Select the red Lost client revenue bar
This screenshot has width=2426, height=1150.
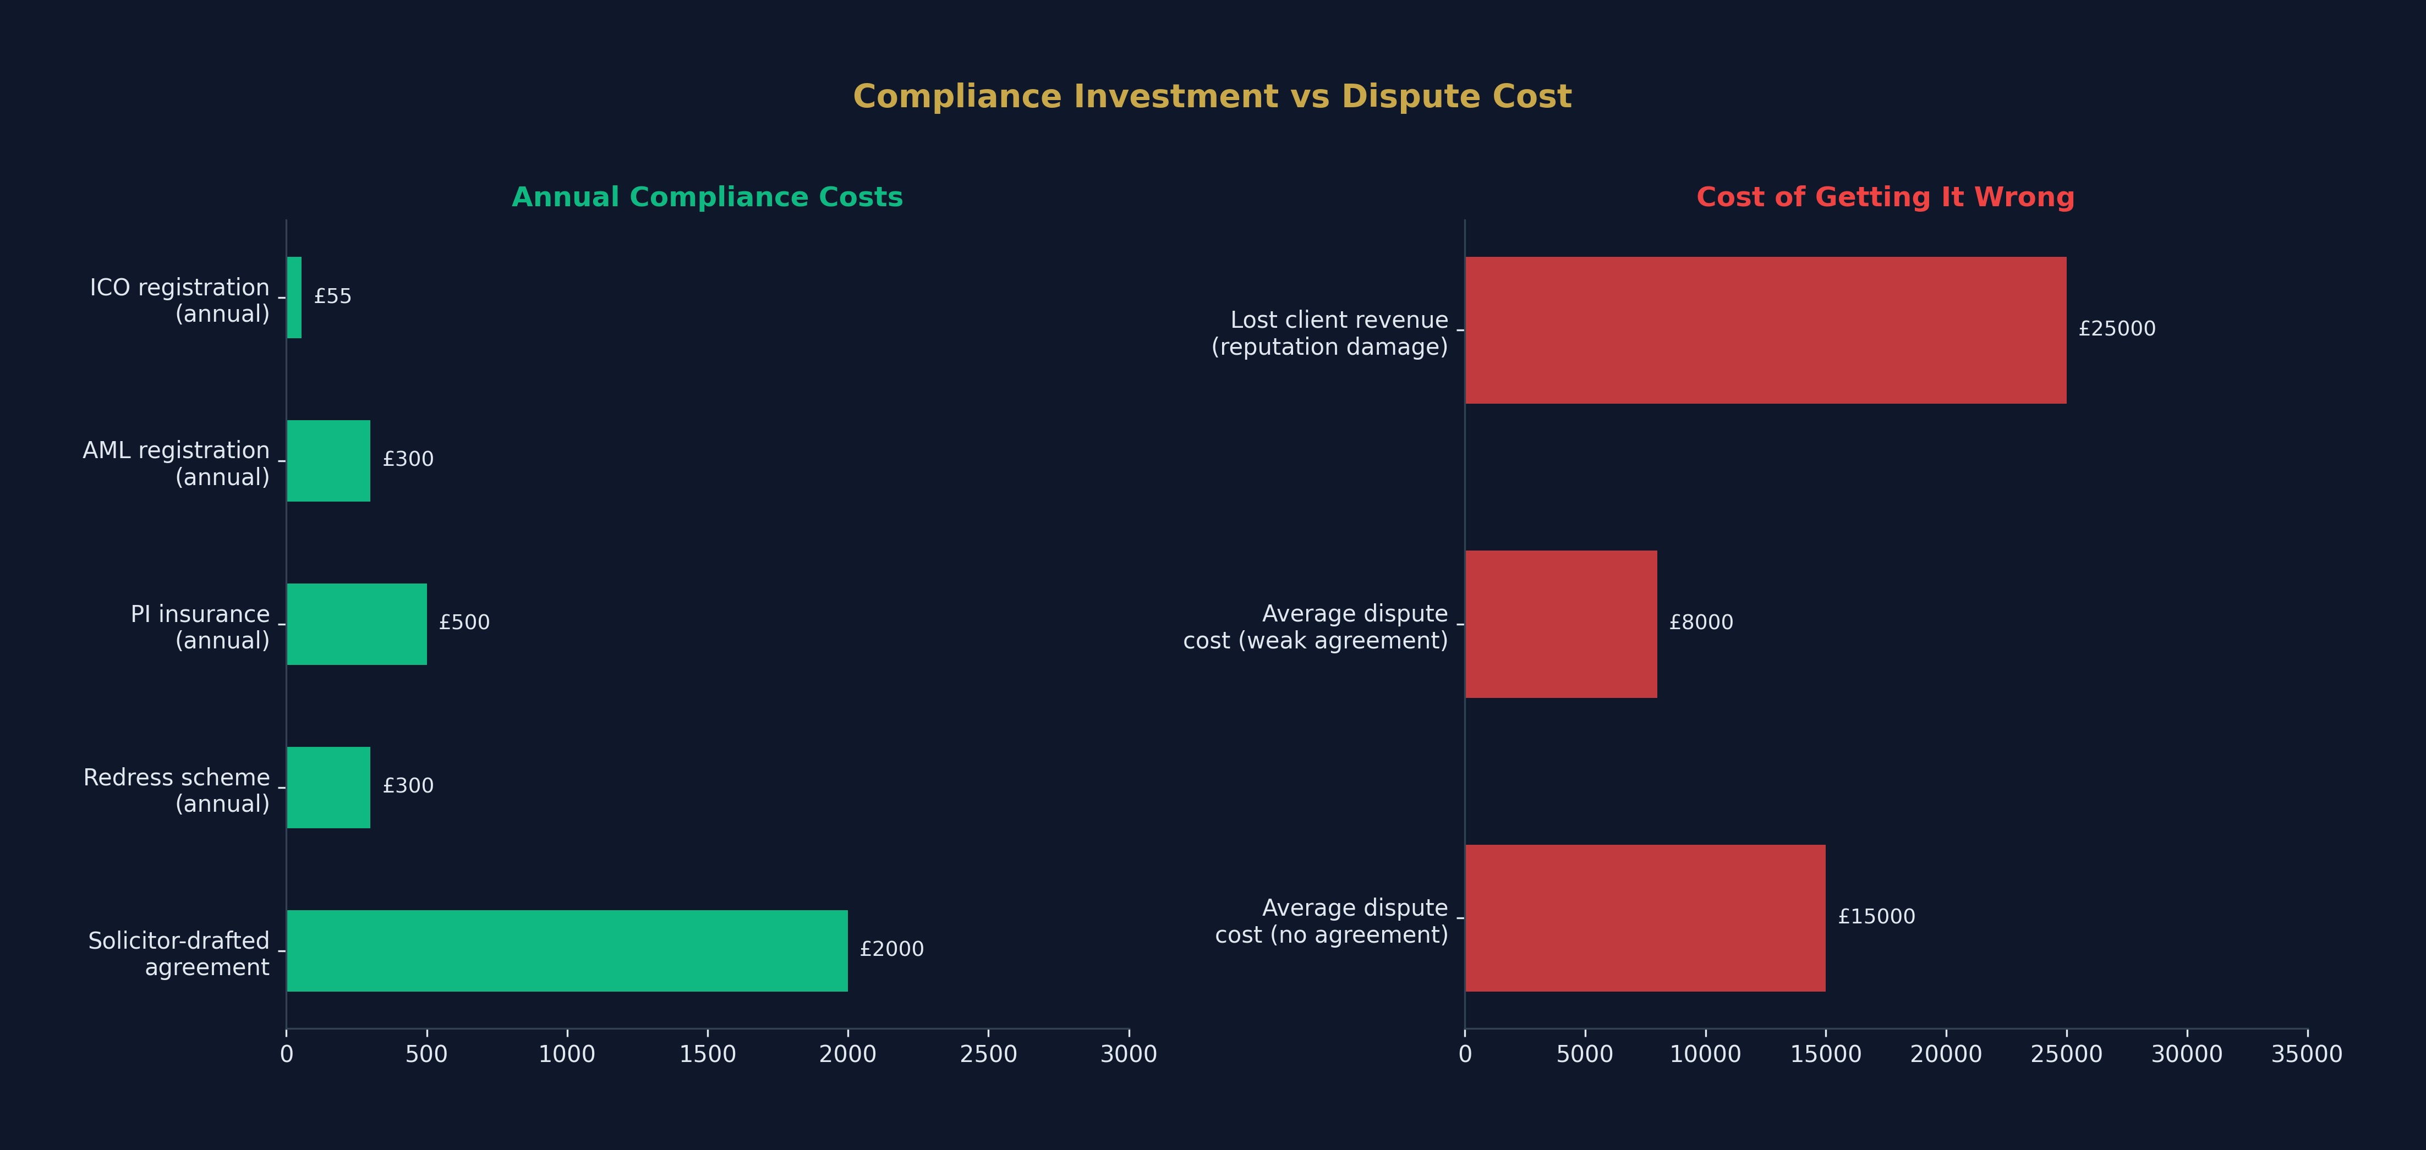pos(1766,331)
